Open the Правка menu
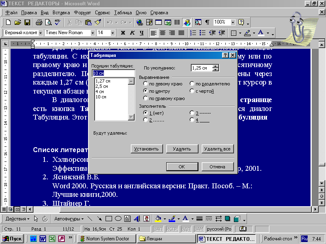This screenshot has height=244, width=326. pyautogui.click(x=29, y=13)
